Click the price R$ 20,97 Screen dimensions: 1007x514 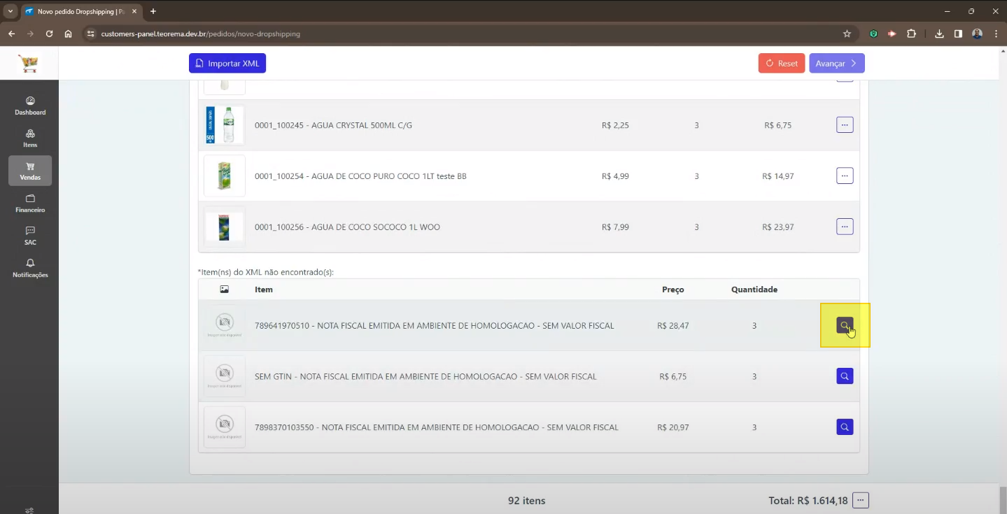pos(673,427)
